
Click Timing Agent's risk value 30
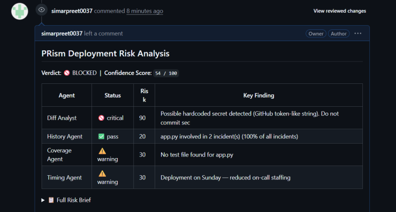click(x=142, y=177)
